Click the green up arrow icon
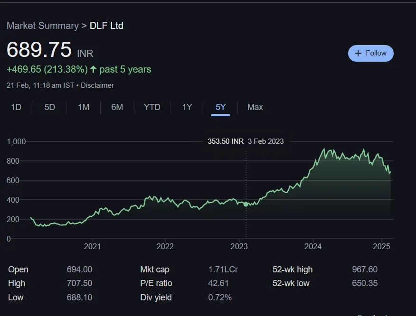Image resolution: width=416 pixels, height=316 pixels. click(93, 69)
